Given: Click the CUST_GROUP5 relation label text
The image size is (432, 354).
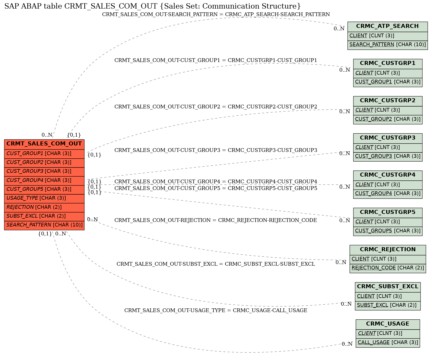Looking at the screenshot, I should 216,188.
